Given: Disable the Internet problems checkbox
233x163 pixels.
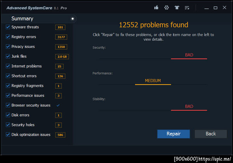Looking at the screenshot, I should point(8,66).
